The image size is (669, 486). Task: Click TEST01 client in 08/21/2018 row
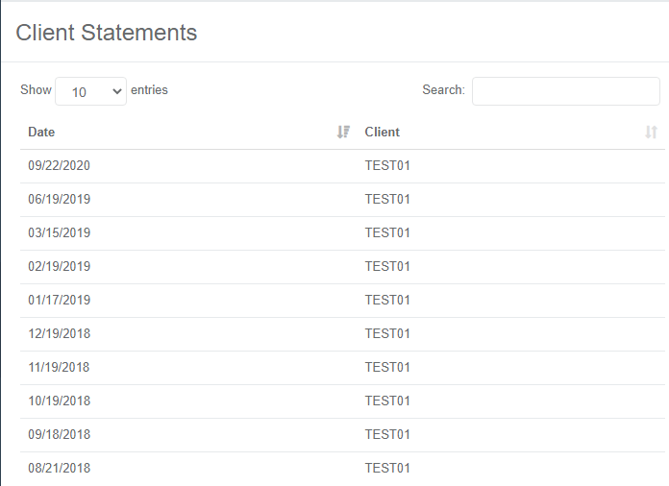387,469
